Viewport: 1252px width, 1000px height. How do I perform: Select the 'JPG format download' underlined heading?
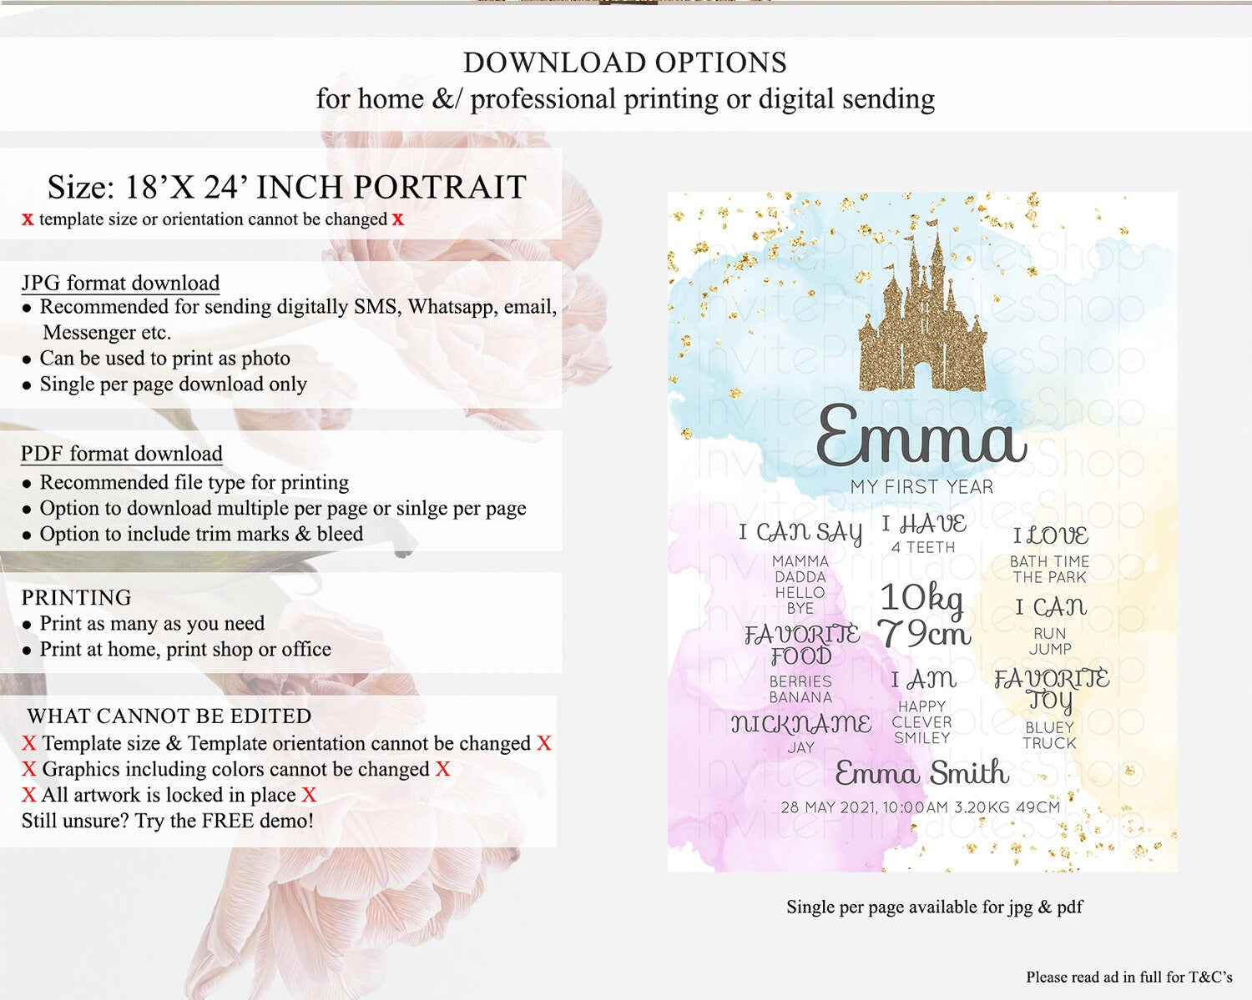click(121, 284)
